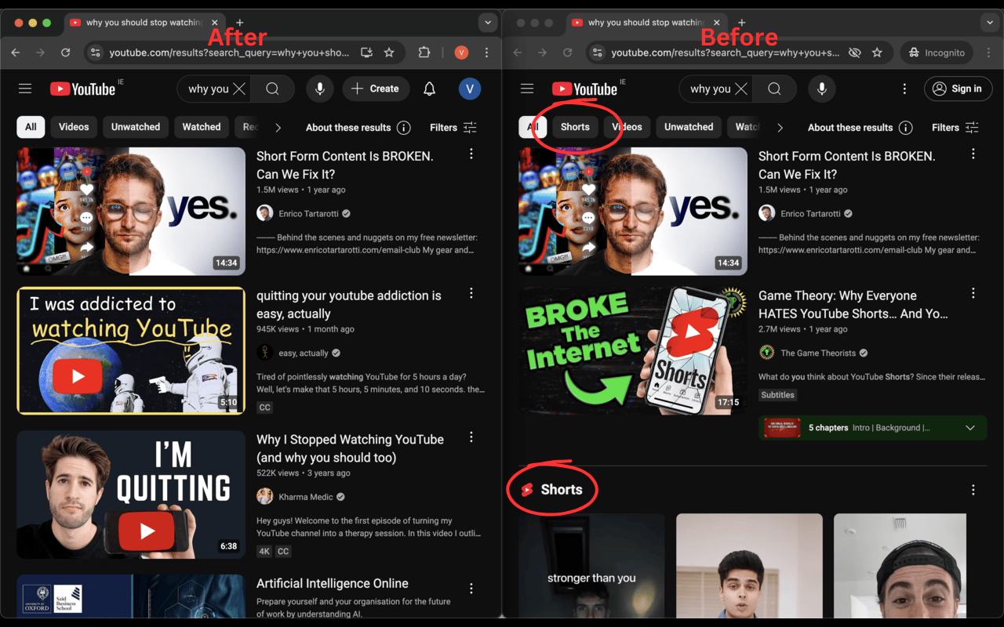
Task: Select Watched chip in After window
Action: pyautogui.click(x=202, y=127)
